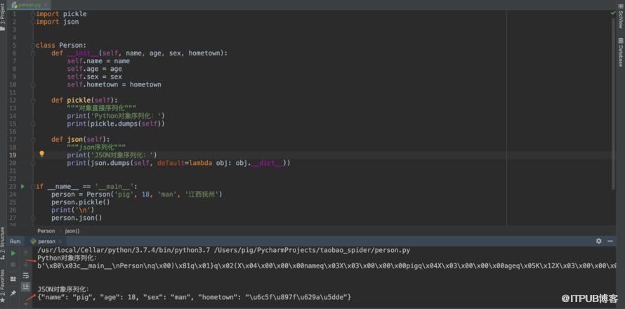Click the Person breadcrumb
The height and width of the screenshot is (309, 625).
tap(46, 231)
